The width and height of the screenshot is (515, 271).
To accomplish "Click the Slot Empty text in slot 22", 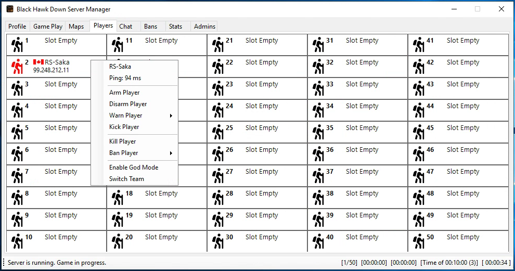I will 262,62.
